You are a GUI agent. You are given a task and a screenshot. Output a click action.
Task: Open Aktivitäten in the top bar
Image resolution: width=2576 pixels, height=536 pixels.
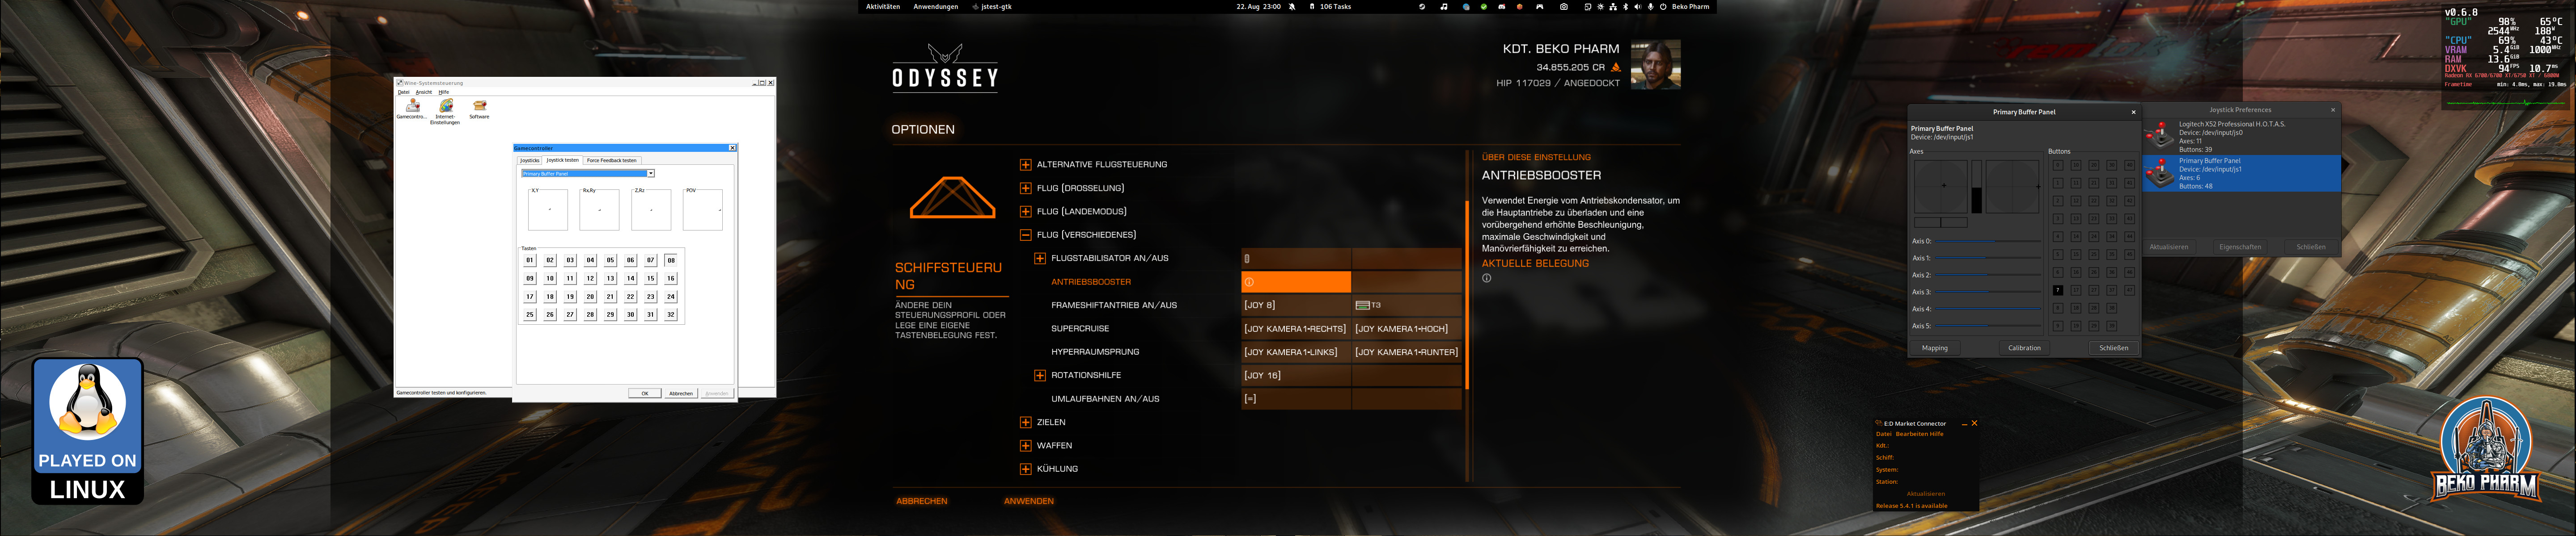(x=883, y=7)
